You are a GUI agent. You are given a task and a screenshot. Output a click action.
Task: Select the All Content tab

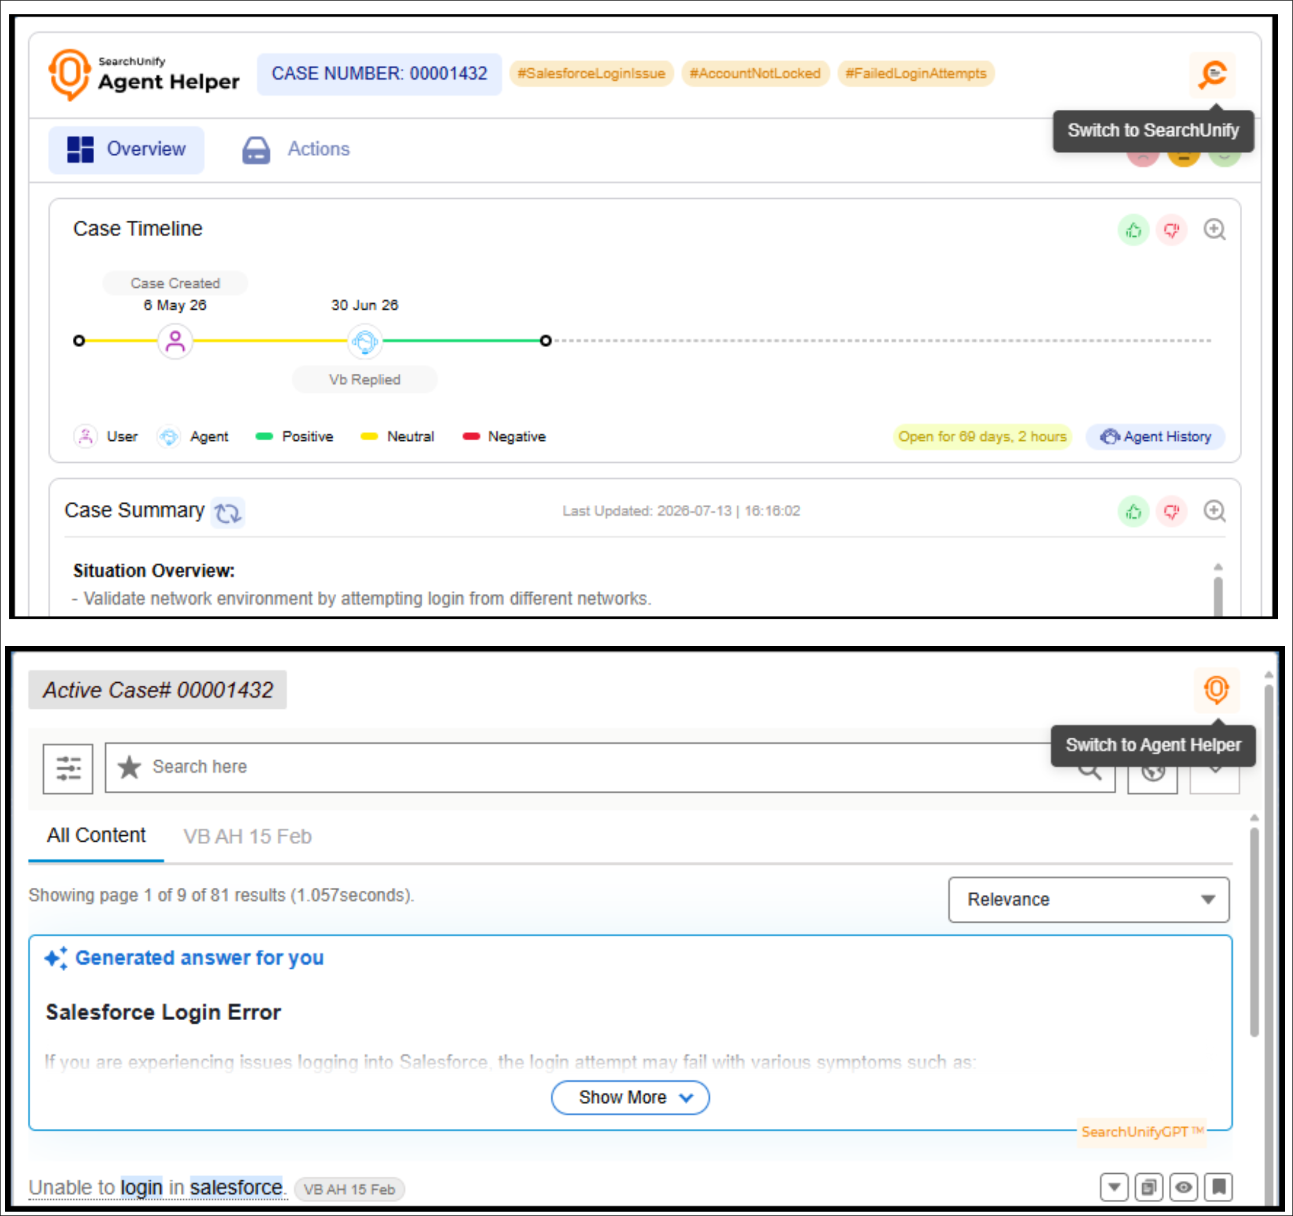[x=96, y=835]
